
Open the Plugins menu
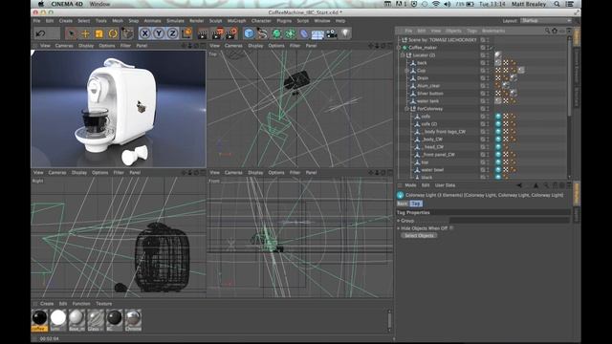click(284, 21)
